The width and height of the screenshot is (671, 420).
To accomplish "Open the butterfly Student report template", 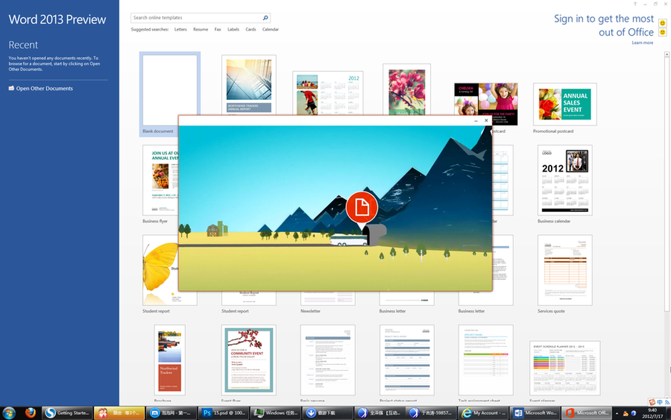I will pyautogui.click(x=160, y=270).
